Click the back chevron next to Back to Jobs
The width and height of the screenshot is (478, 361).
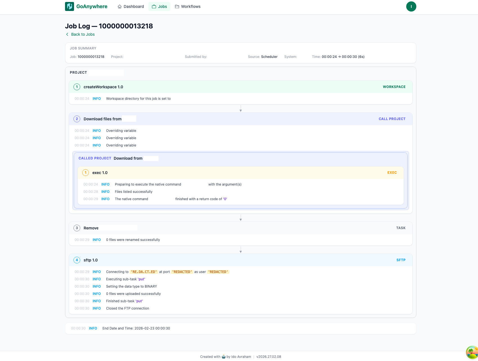67,34
